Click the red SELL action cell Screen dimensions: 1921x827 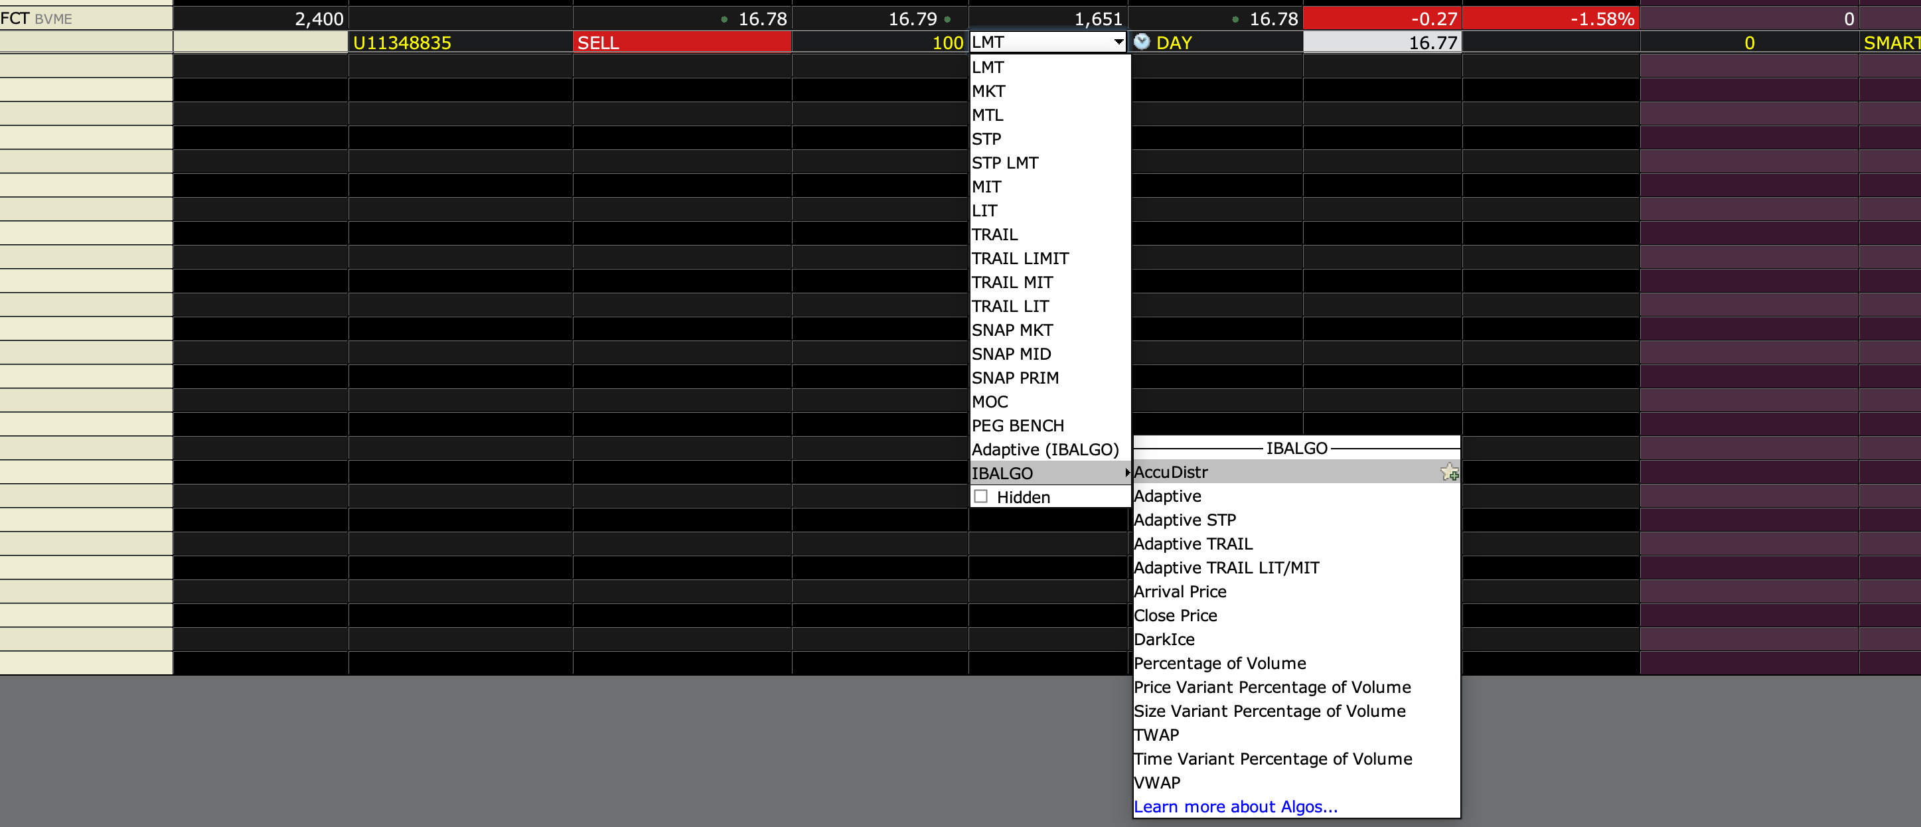click(682, 42)
